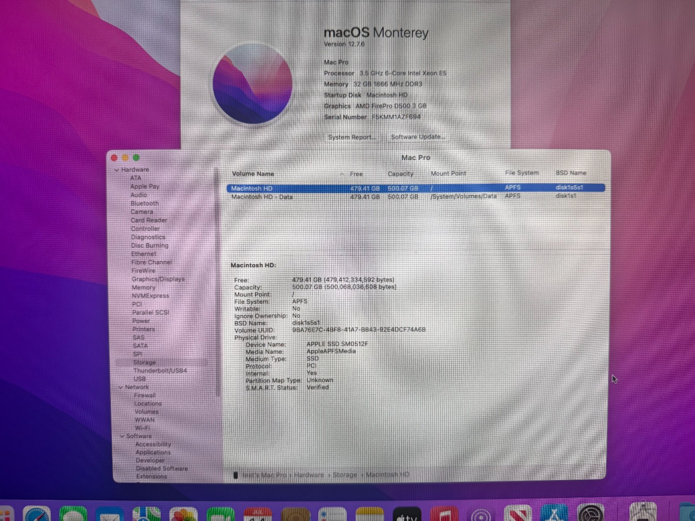This screenshot has width=695, height=521.
Task: Sort the table by Volume Name column
Action: [253, 174]
